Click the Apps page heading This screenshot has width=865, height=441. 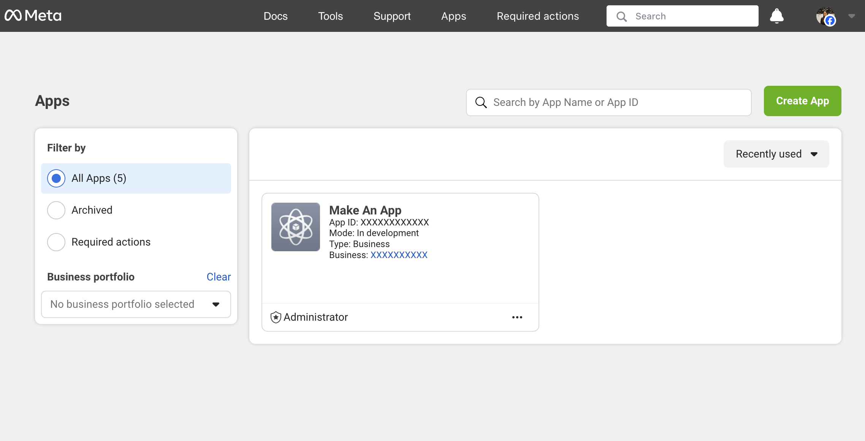click(52, 101)
